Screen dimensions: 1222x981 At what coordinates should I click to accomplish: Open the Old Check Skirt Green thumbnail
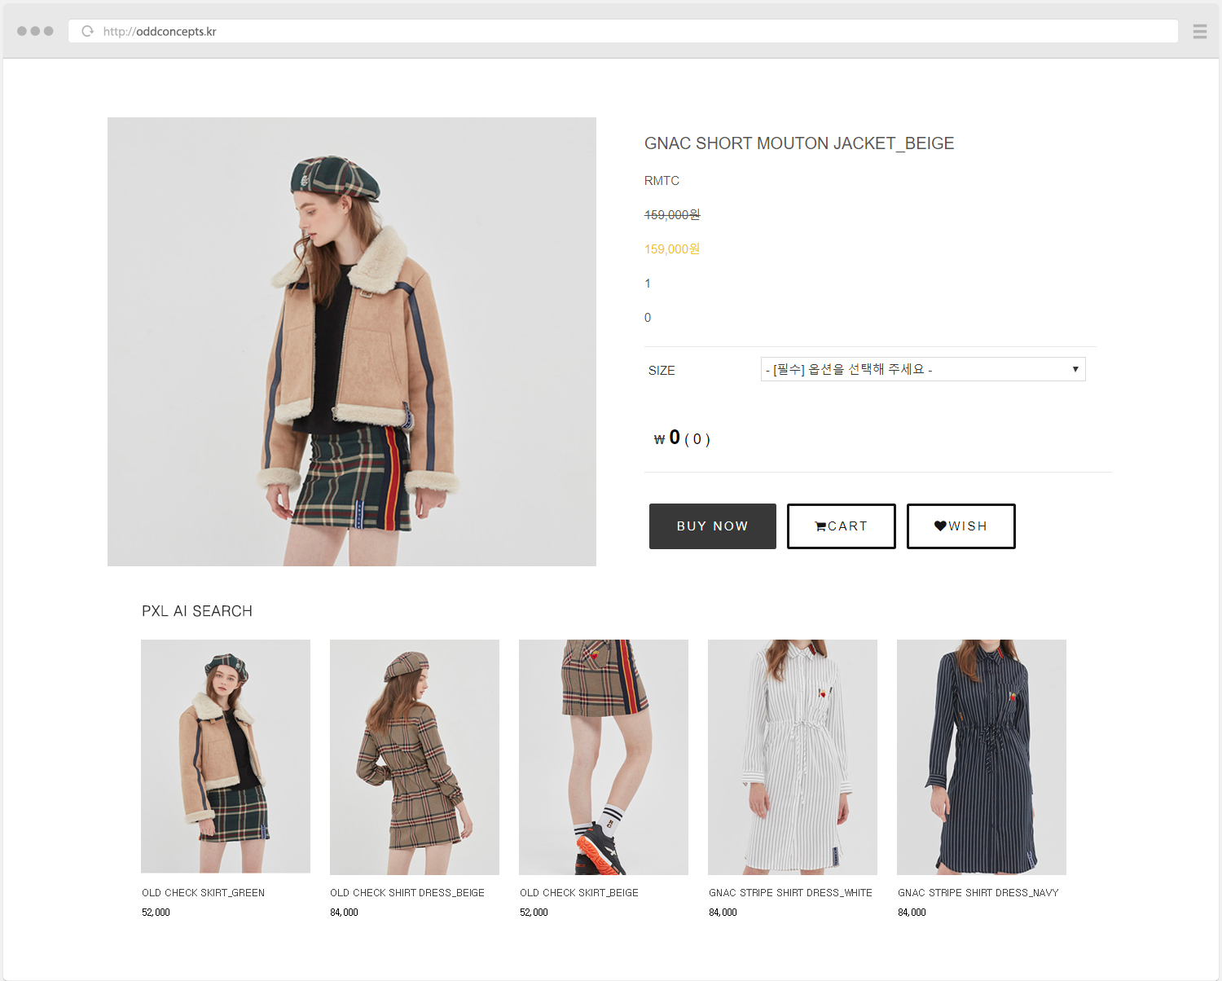[226, 756]
